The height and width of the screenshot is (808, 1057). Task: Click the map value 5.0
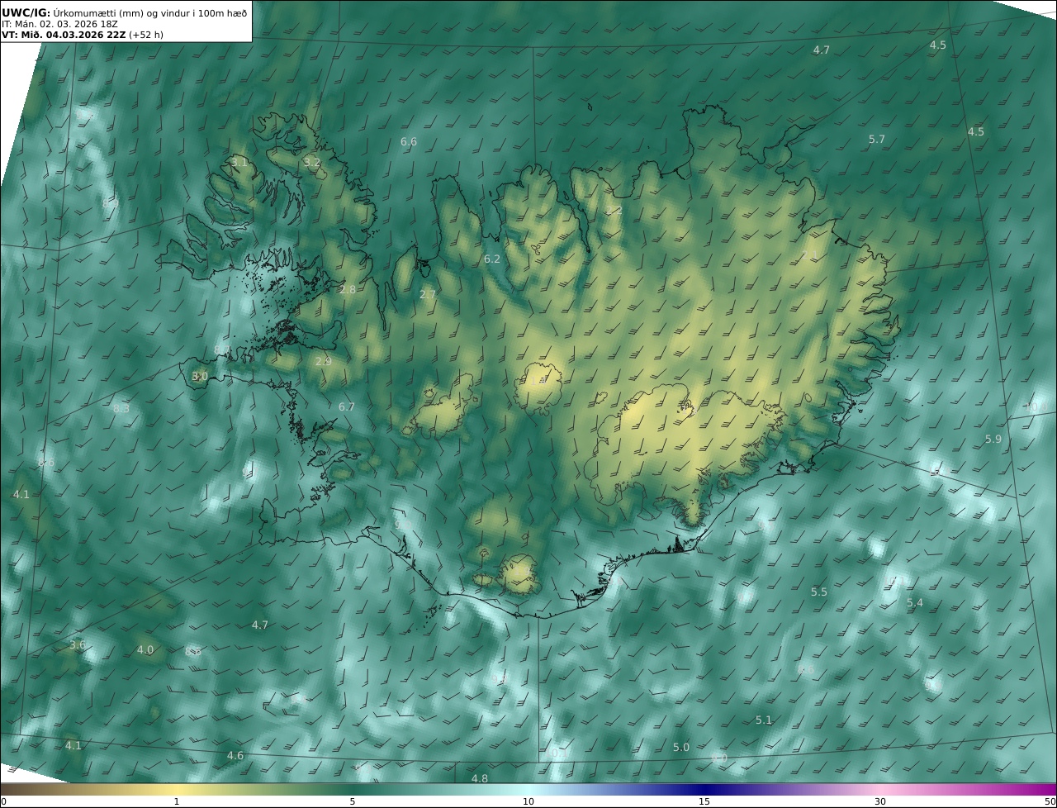point(681,748)
